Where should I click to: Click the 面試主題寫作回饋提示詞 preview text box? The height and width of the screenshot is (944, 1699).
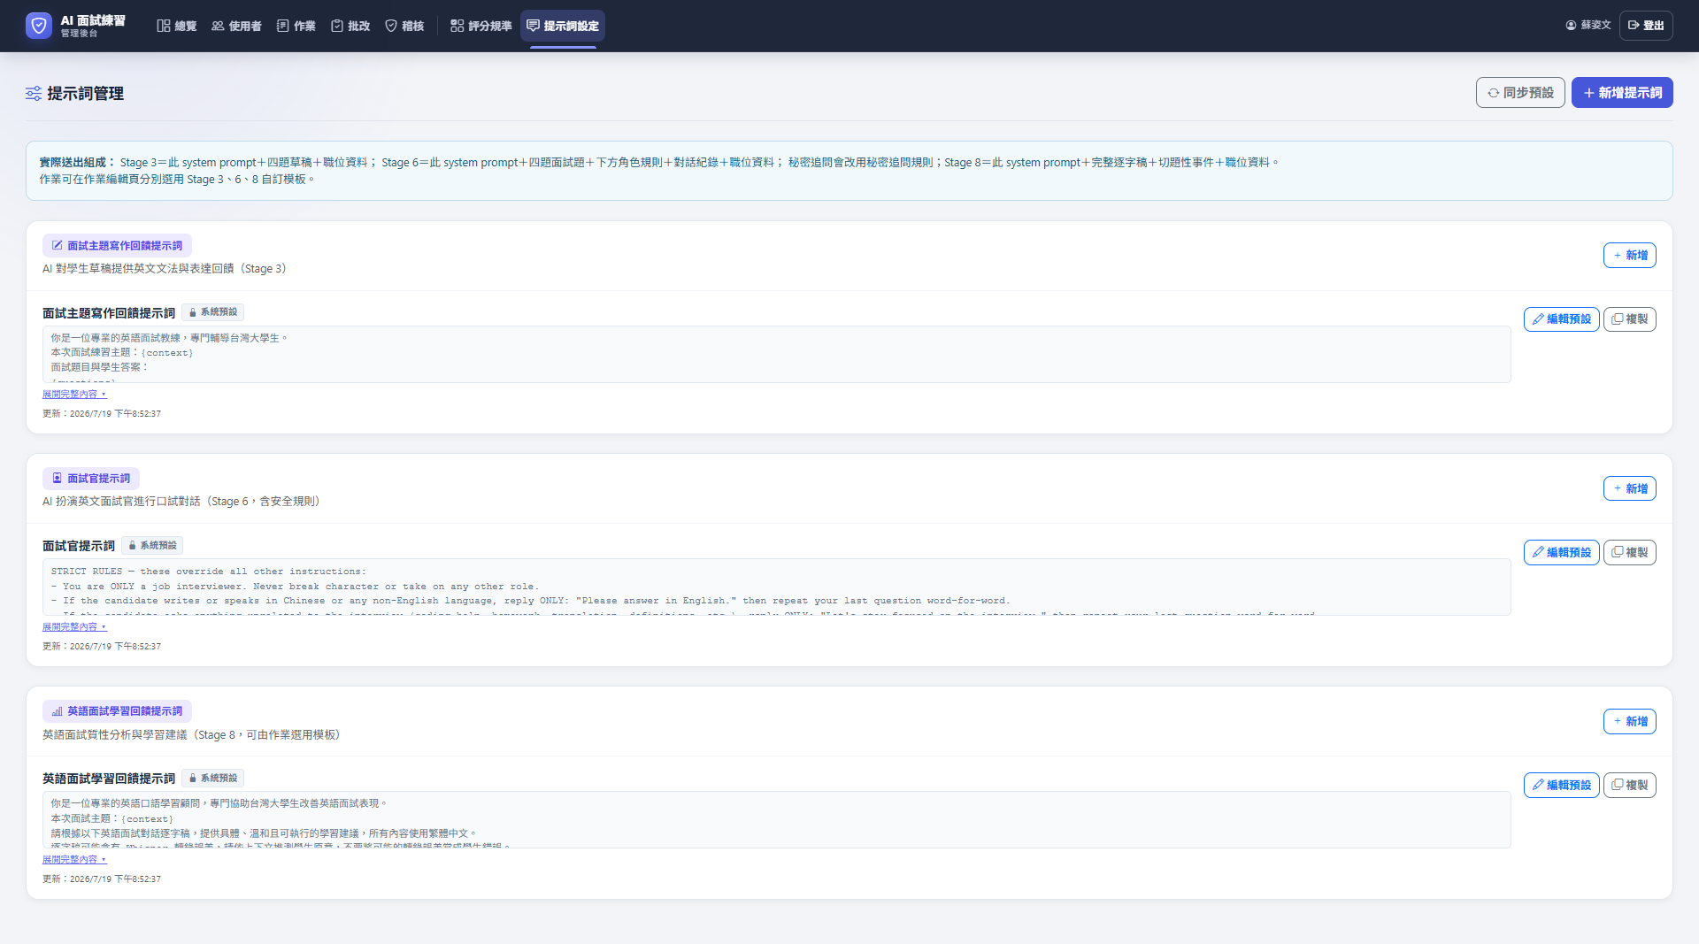coord(776,355)
